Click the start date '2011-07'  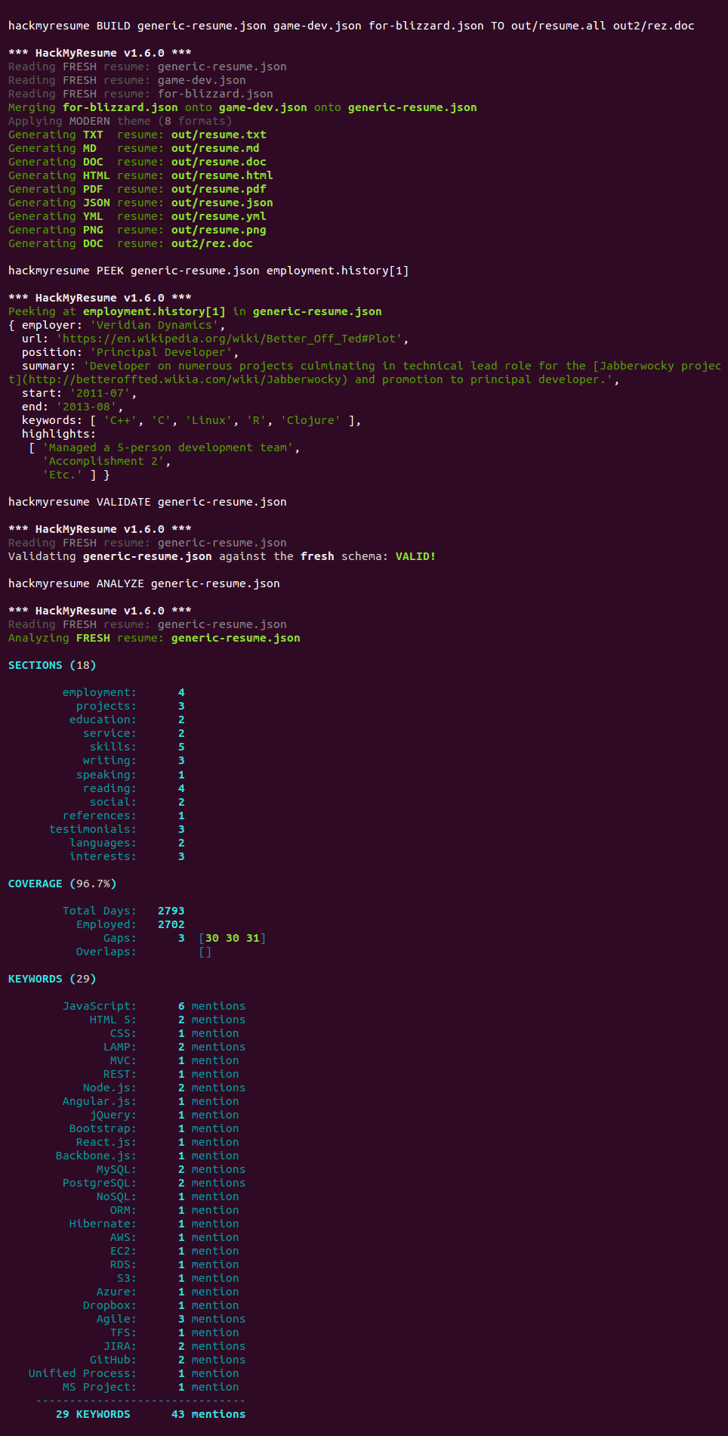tap(100, 393)
